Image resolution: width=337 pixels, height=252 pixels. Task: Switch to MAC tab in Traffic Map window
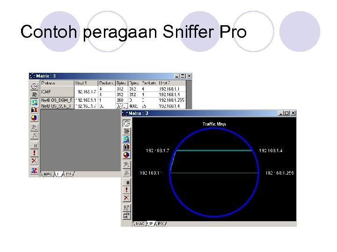[140, 224]
